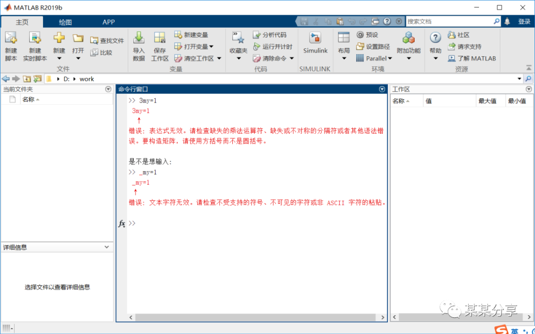
Task: Collapse the 详细信息 panel chevron
Action: click(107, 247)
